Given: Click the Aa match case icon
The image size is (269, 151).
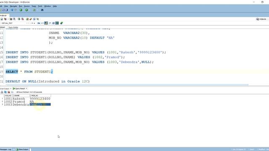Looking at the screenshot, I should click(39, 23).
